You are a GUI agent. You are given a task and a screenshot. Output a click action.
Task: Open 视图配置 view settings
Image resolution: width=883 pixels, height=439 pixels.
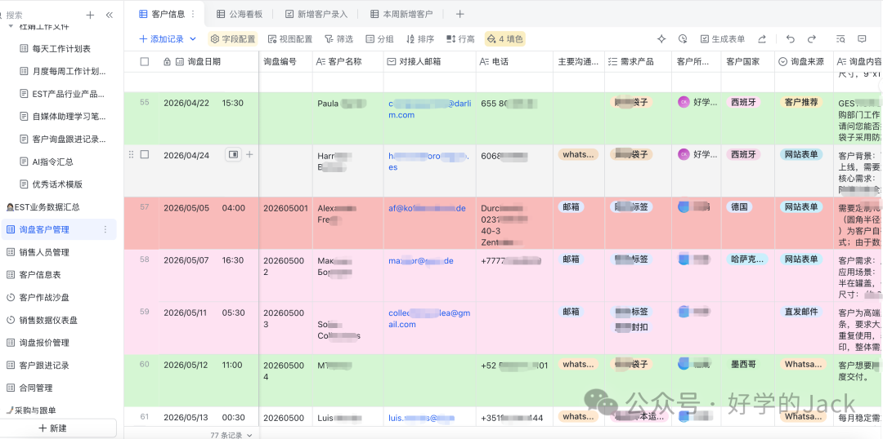click(x=290, y=39)
